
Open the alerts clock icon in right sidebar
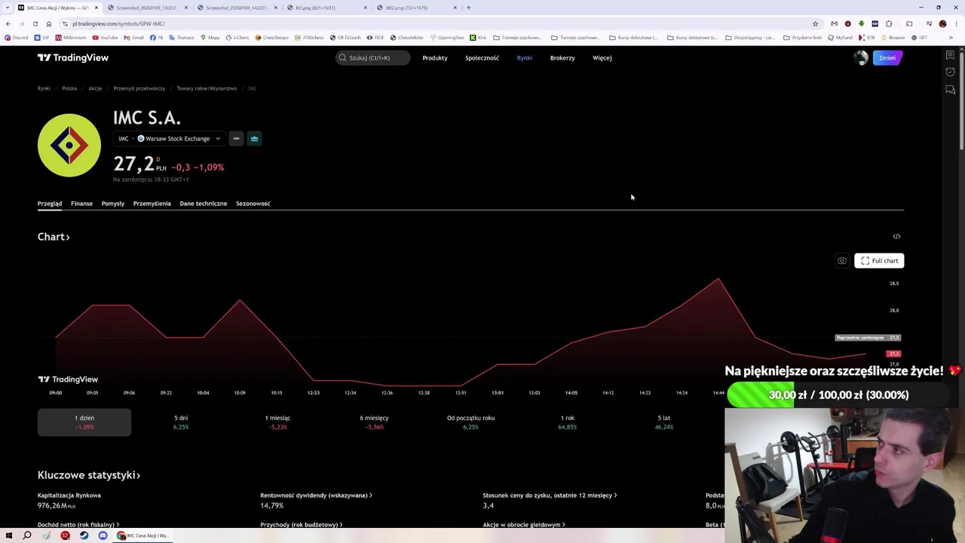tap(950, 72)
